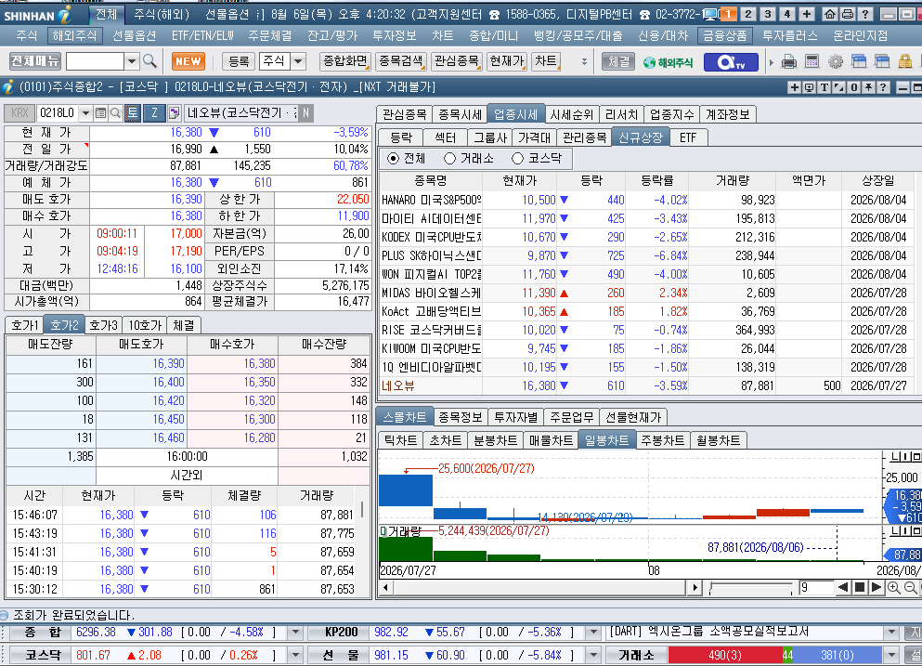Go to the home screen icon in the title bar
The height and width of the screenshot is (666, 922).
[x=829, y=14]
